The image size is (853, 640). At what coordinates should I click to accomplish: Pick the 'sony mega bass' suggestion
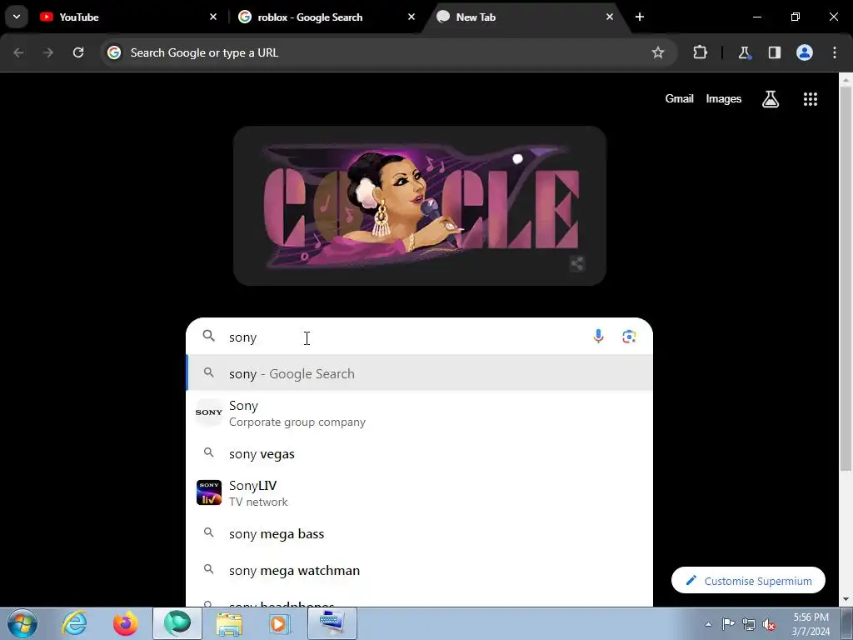click(x=420, y=533)
